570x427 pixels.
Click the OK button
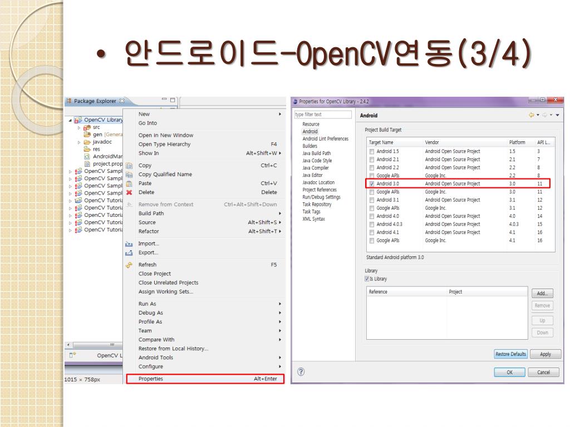click(x=509, y=372)
